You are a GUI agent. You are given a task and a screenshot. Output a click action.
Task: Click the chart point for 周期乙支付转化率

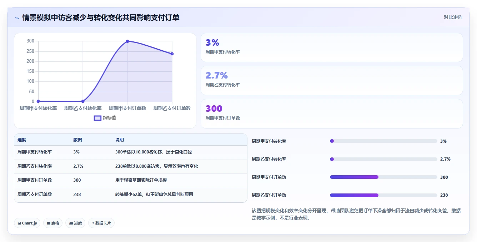tap(83, 101)
